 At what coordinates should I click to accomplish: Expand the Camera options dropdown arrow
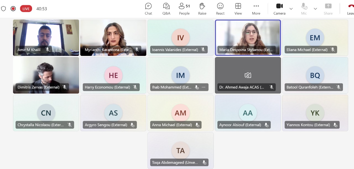[291, 9]
